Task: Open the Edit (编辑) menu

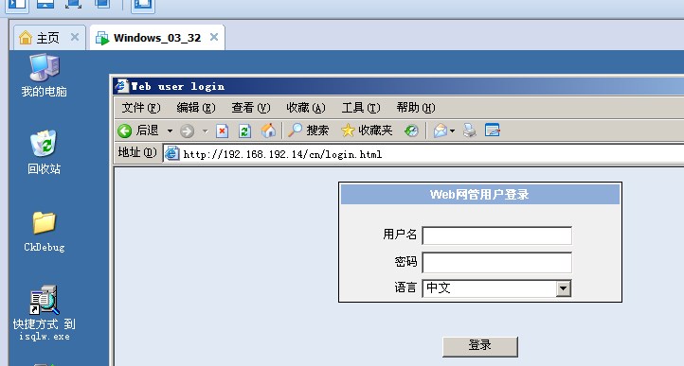Action: click(x=196, y=108)
